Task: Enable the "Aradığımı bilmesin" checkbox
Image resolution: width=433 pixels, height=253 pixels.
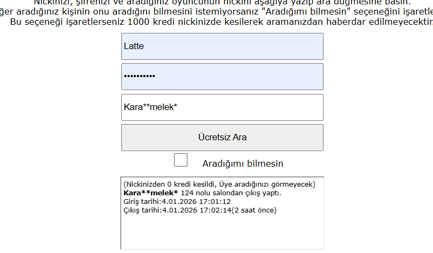Action: click(181, 160)
